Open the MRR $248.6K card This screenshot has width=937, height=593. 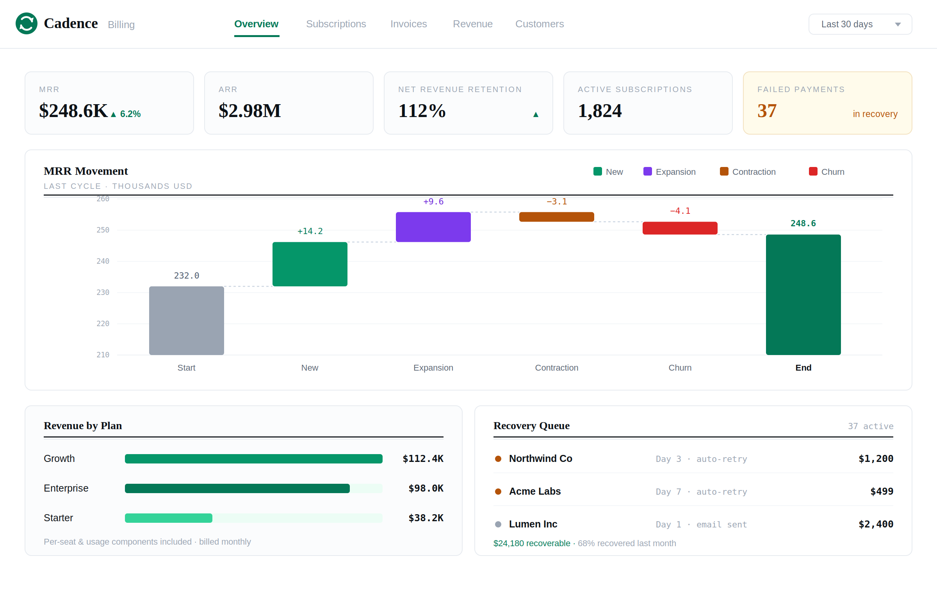pyautogui.click(x=109, y=103)
